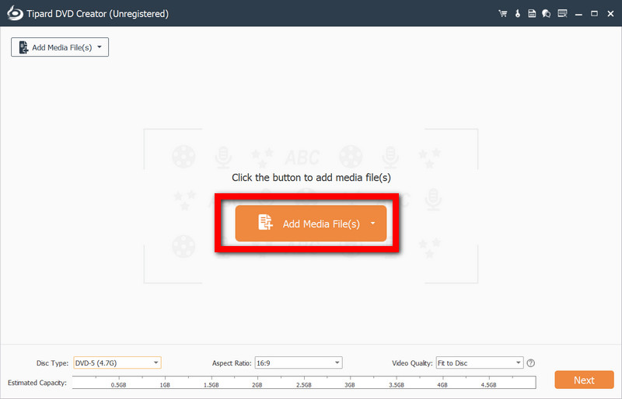Click the floppy disk save icon
The image size is (622, 399).
point(532,13)
